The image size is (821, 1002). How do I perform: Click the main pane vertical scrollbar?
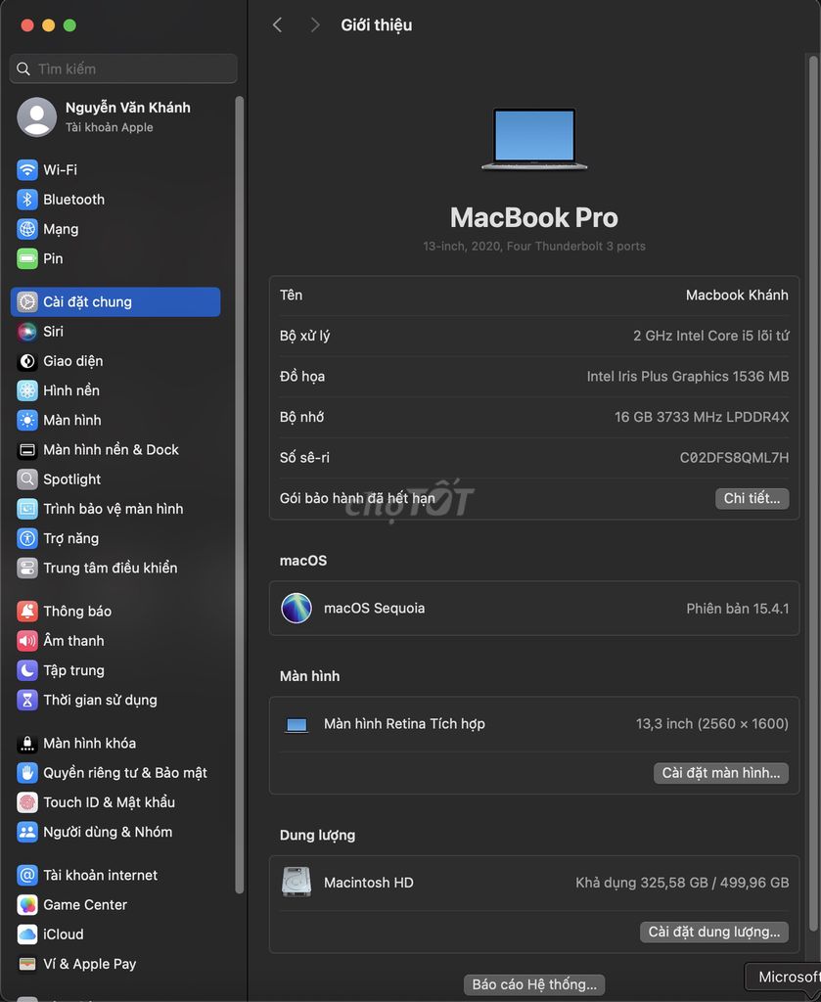813,493
